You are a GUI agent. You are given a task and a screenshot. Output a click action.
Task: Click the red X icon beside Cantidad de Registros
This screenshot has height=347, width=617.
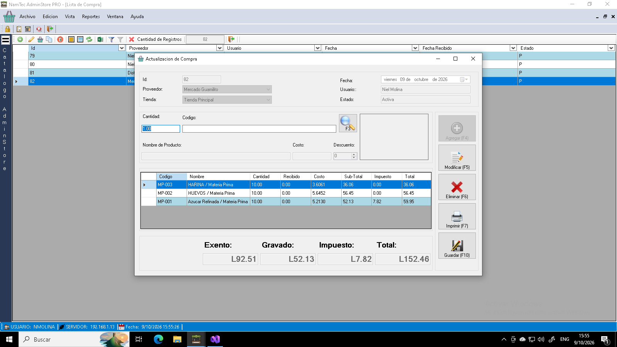click(131, 39)
